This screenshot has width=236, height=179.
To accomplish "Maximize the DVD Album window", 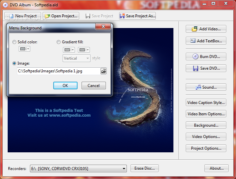I will (213, 3).
